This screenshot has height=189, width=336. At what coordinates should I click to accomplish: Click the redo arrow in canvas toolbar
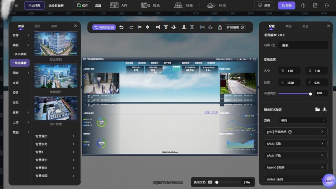131,27
